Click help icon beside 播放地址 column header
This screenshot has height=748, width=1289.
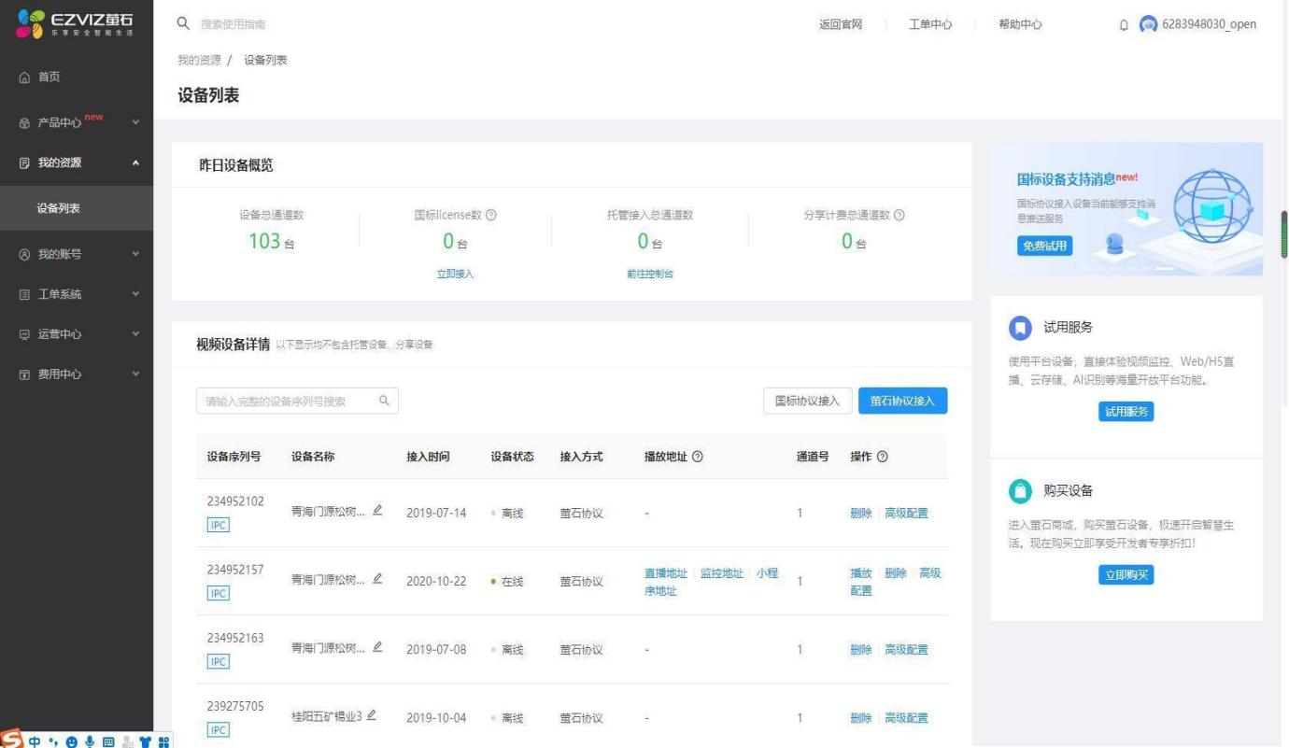698,457
